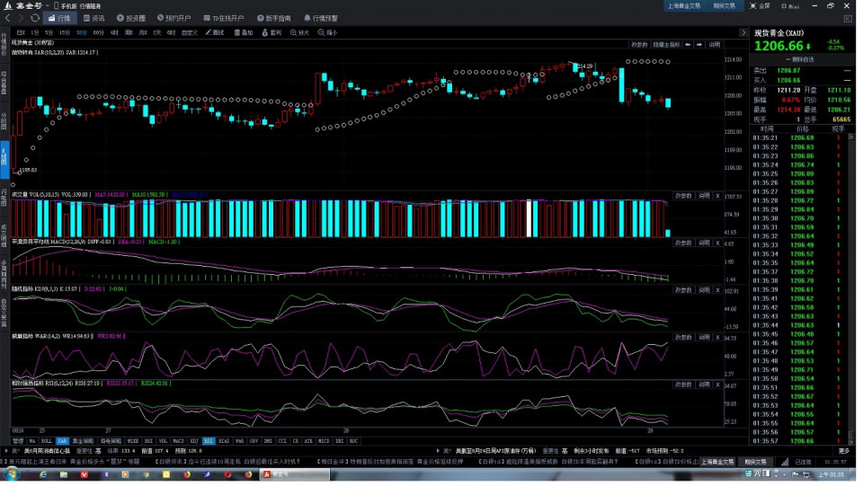Toggle the 隐藏主指标 option

pyautogui.click(x=666, y=44)
